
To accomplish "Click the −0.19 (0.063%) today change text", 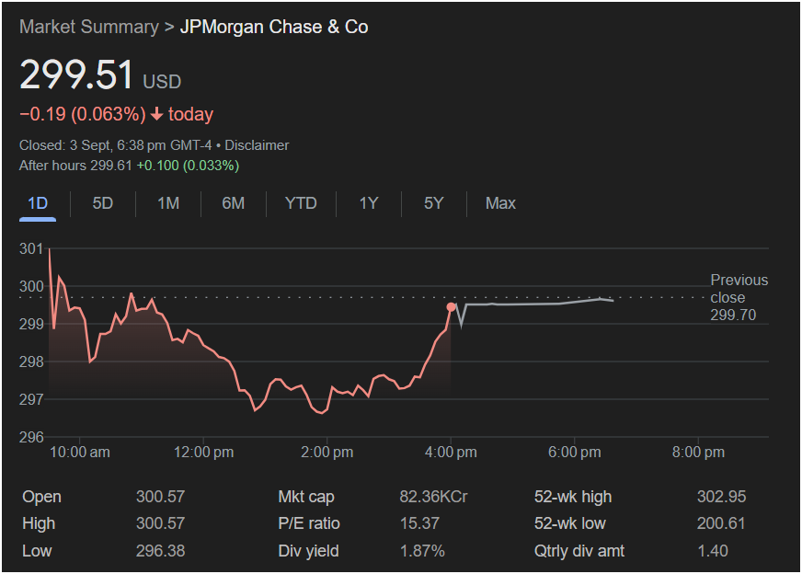I will point(116,114).
